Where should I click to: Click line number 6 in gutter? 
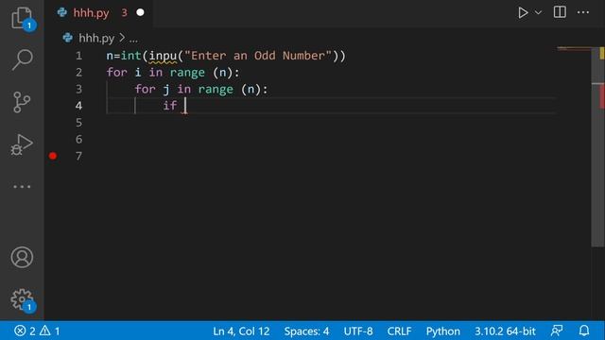click(x=78, y=139)
